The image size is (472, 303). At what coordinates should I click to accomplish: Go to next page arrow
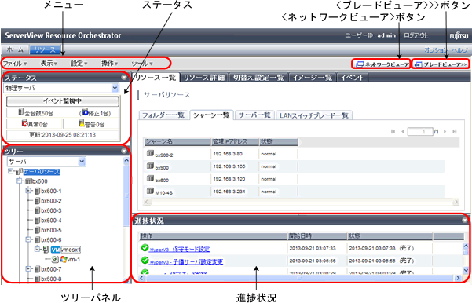(445, 132)
